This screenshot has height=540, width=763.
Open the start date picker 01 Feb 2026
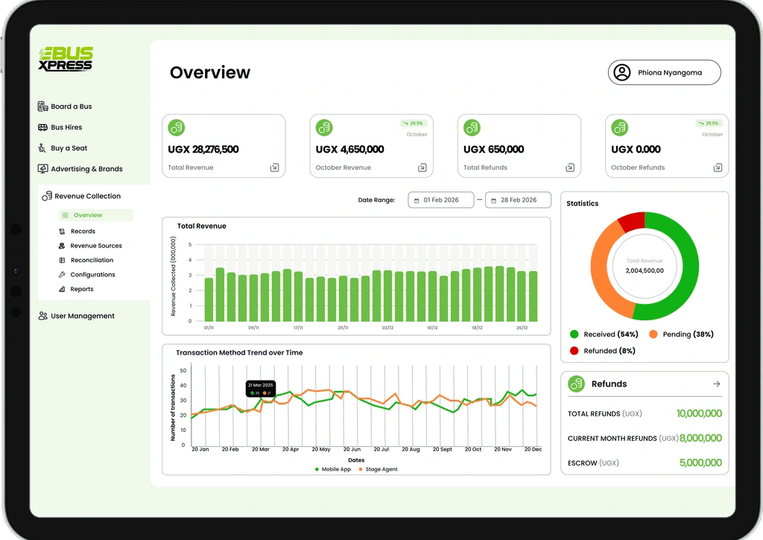(x=441, y=200)
